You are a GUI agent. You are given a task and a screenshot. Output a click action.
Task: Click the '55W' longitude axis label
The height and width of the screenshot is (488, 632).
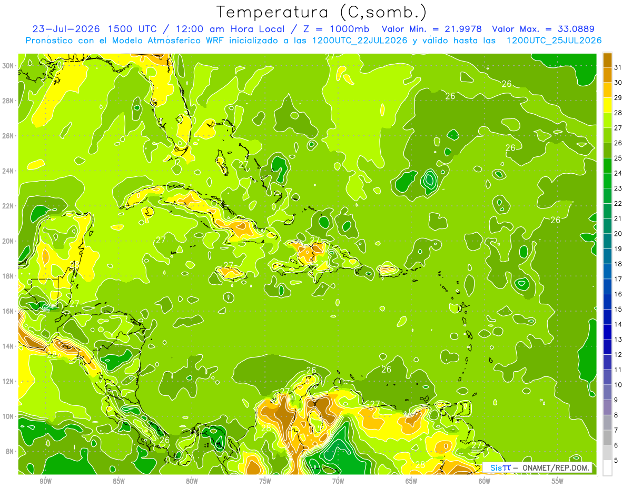558,481
